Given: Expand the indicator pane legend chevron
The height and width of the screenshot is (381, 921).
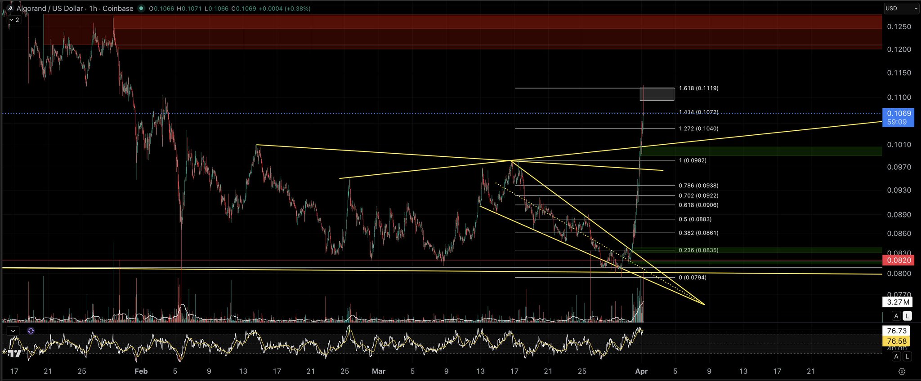Looking at the screenshot, I should pyautogui.click(x=13, y=331).
